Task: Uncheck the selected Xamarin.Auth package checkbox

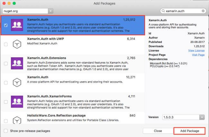Action: click(x=6, y=25)
